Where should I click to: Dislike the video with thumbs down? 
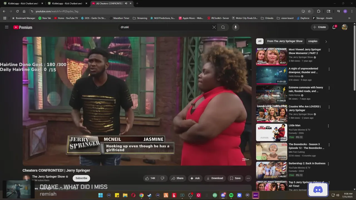point(162,178)
